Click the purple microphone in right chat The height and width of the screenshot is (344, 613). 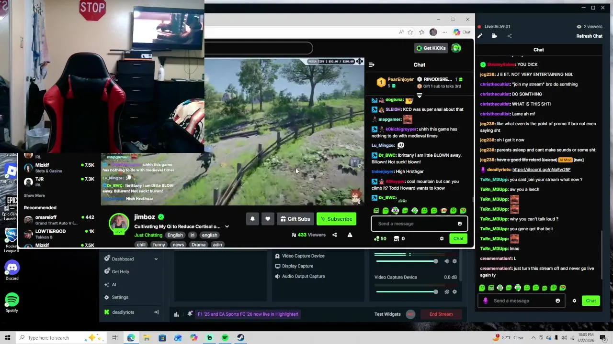[x=486, y=301]
